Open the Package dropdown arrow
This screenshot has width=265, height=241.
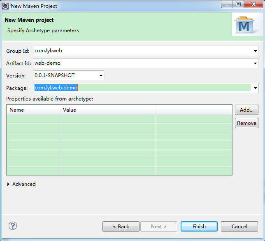click(255, 88)
